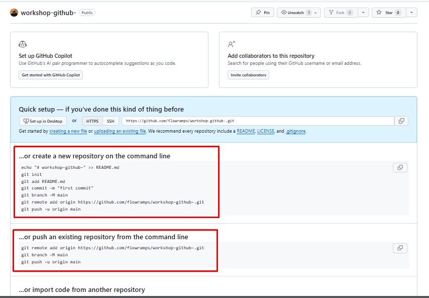Click the repository URL field
The image size is (429, 298).
(x=258, y=121)
